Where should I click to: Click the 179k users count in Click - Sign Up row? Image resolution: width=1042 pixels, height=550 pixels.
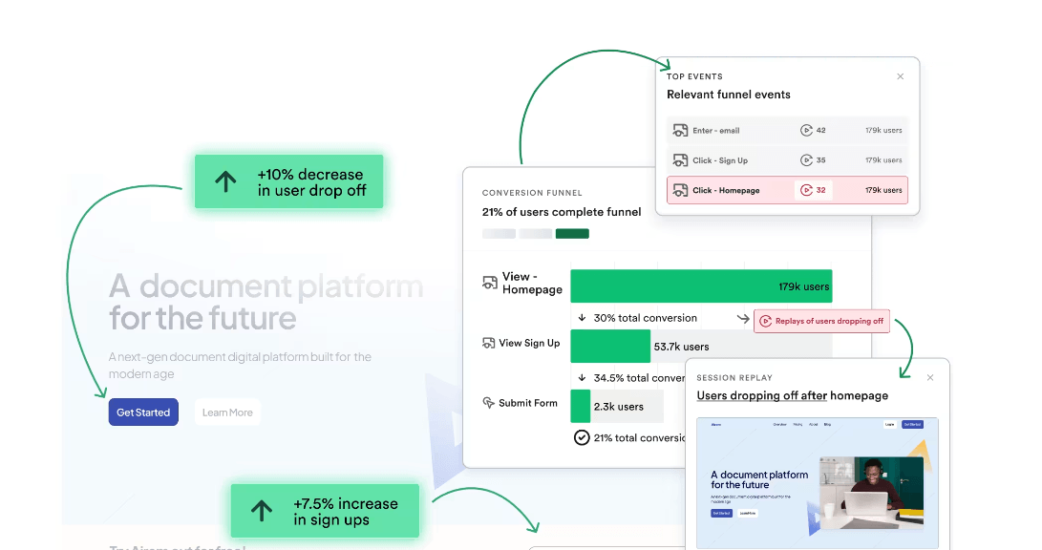tap(883, 160)
